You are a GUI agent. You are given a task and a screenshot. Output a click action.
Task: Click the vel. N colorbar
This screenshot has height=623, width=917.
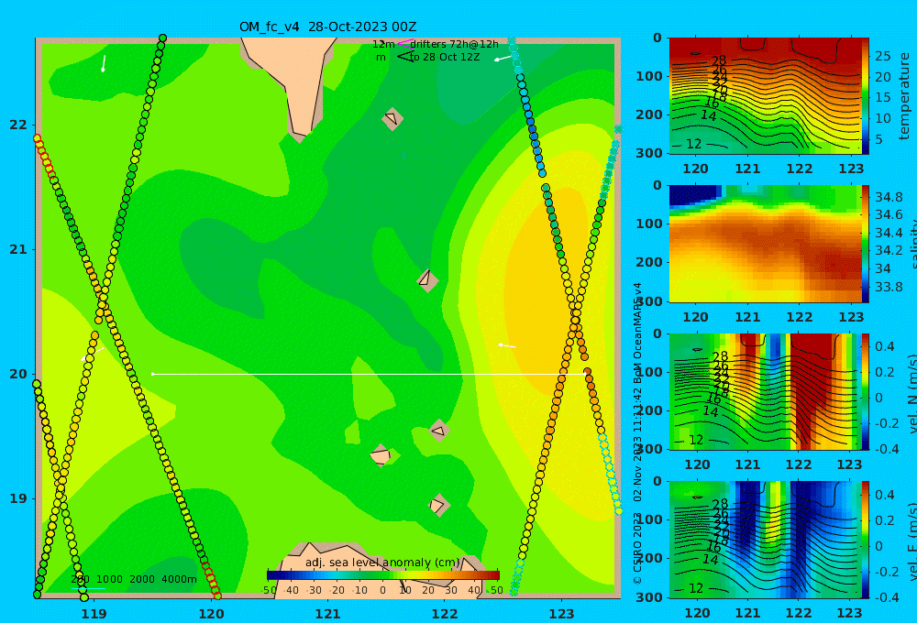click(865, 391)
